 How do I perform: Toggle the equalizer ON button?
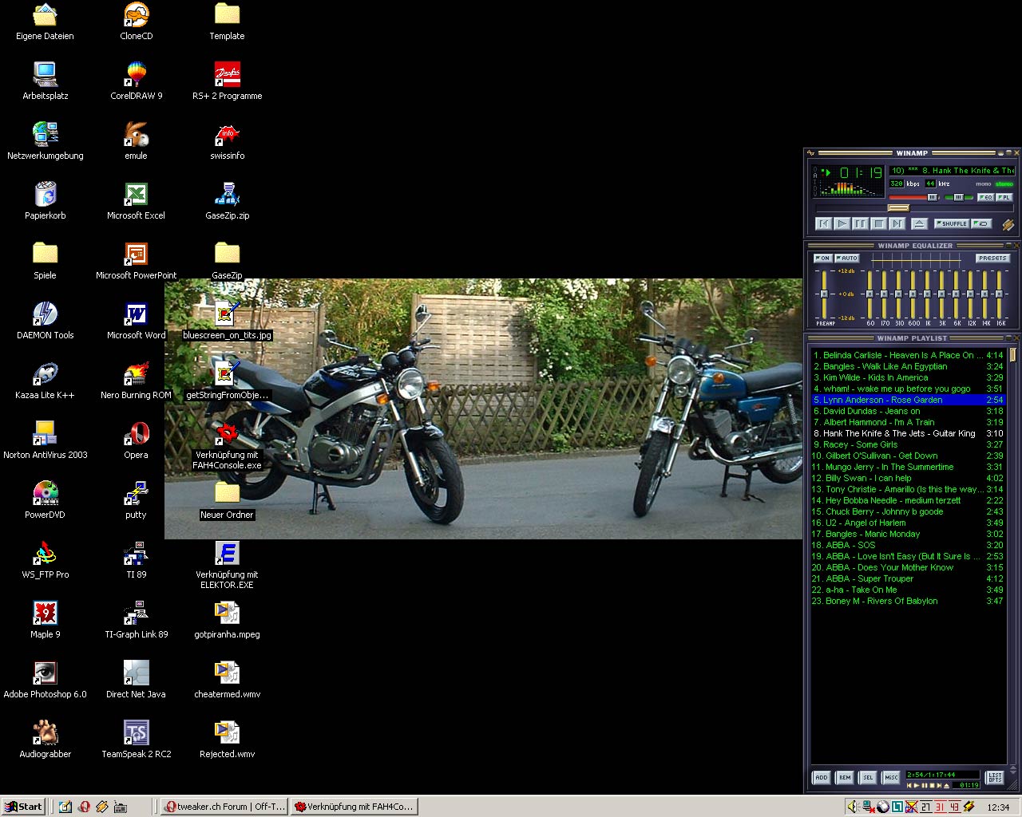822,259
